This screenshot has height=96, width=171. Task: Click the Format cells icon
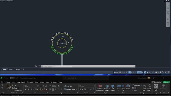(128, 86)
